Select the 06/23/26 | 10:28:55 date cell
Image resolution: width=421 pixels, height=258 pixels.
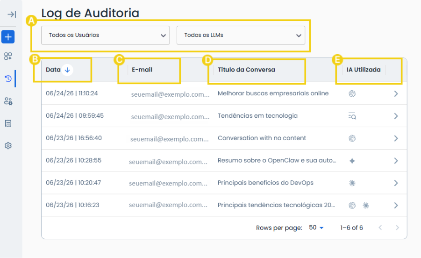(x=73, y=160)
